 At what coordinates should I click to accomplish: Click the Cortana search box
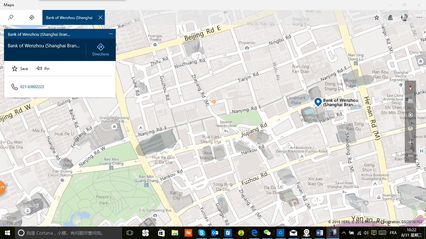[x=69, y=233]
